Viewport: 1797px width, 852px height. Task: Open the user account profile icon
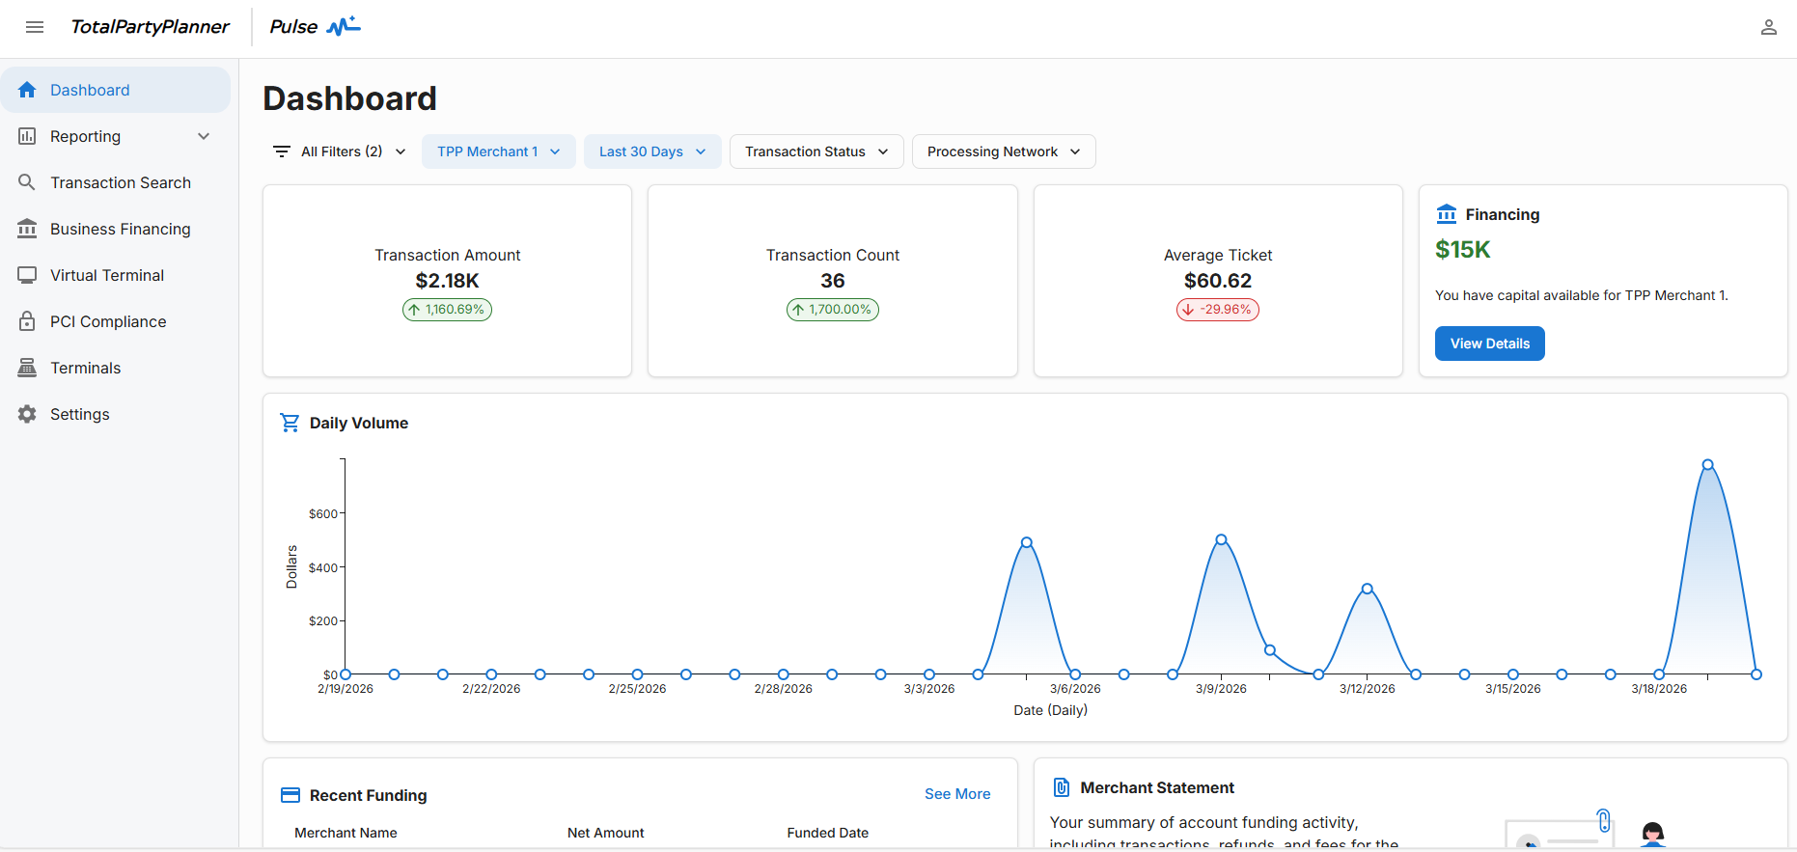click(1768, 27)
